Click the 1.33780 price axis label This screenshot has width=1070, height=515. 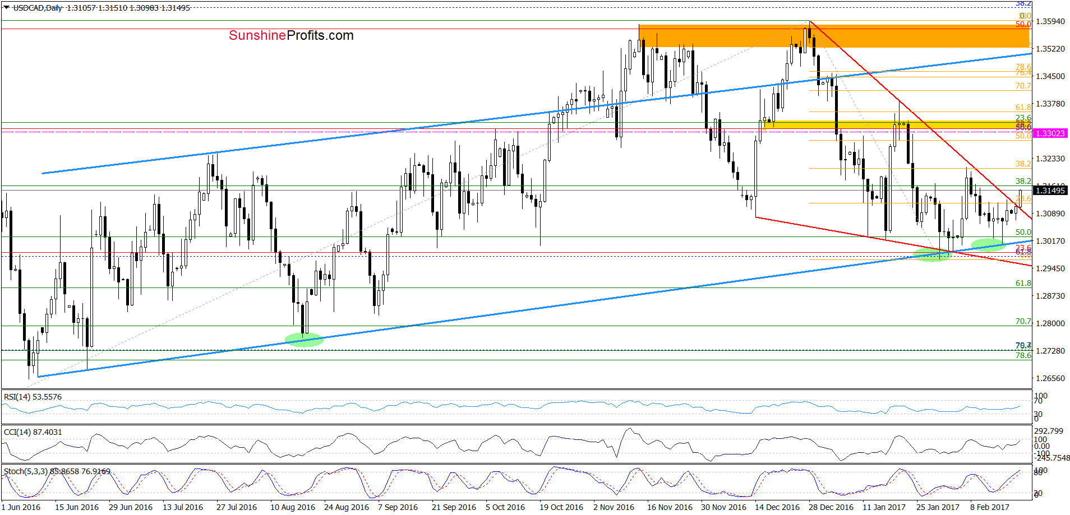(1050, 104)
